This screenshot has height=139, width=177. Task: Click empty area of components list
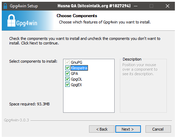89,99
